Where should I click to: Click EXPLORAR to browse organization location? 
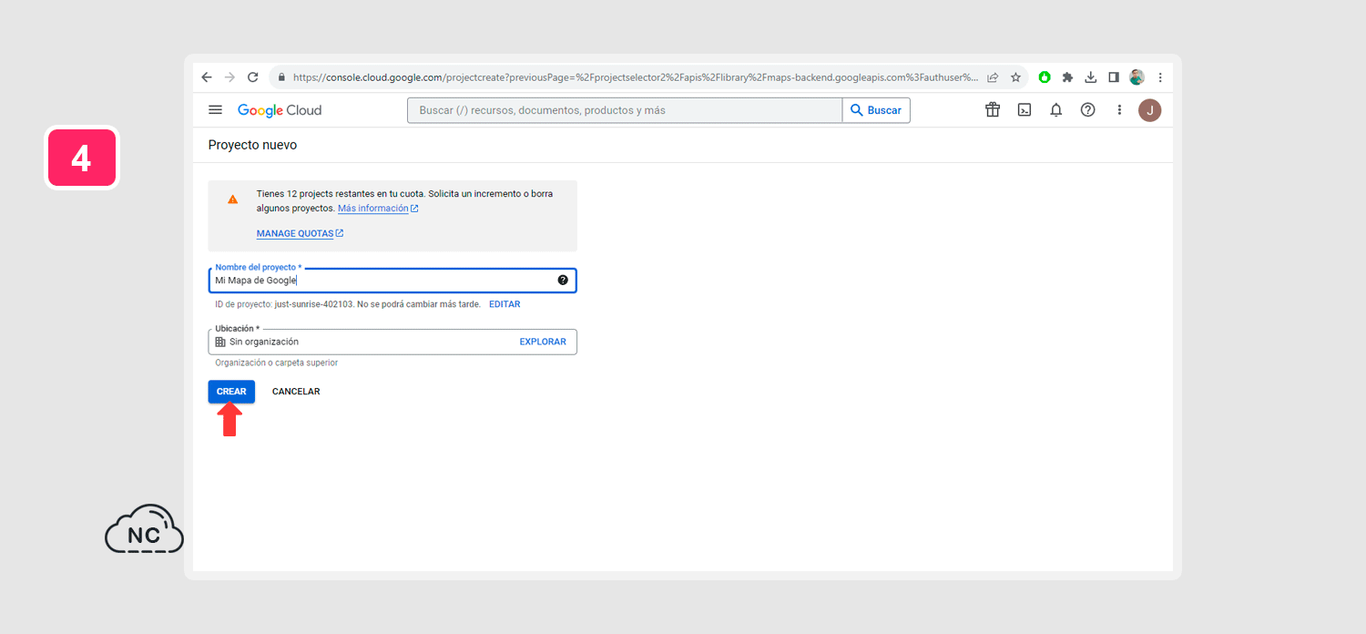tap(543, 342)
